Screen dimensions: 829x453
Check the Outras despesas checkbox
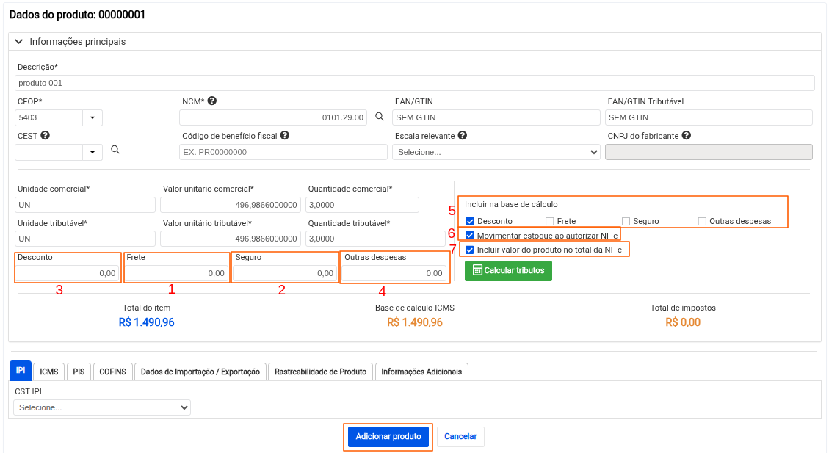click(702, 221)
